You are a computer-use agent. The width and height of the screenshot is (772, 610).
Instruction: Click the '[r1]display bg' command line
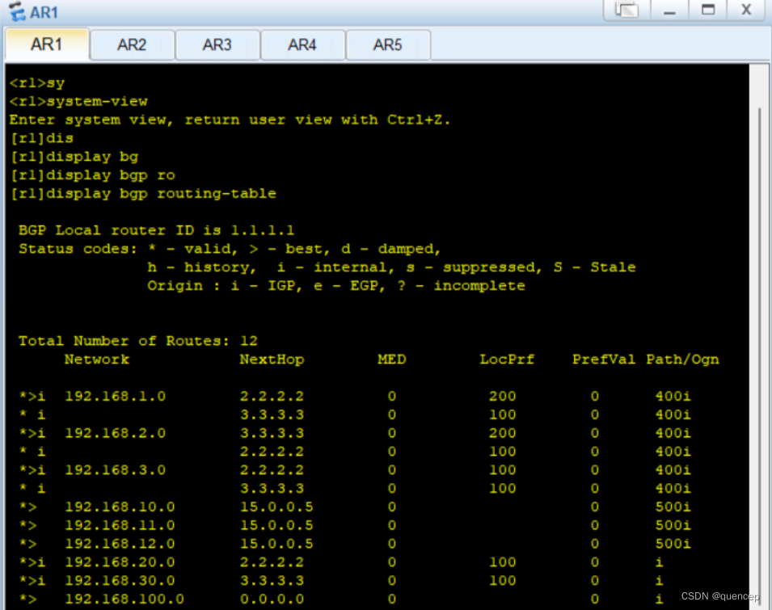point(74,157)
